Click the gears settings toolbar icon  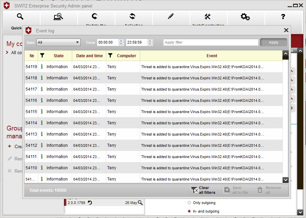coord(245,17)
